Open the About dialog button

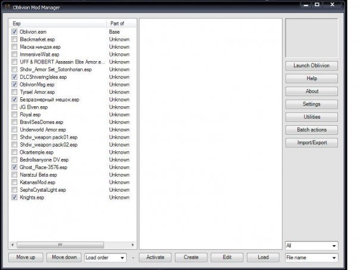pos(311,91)
